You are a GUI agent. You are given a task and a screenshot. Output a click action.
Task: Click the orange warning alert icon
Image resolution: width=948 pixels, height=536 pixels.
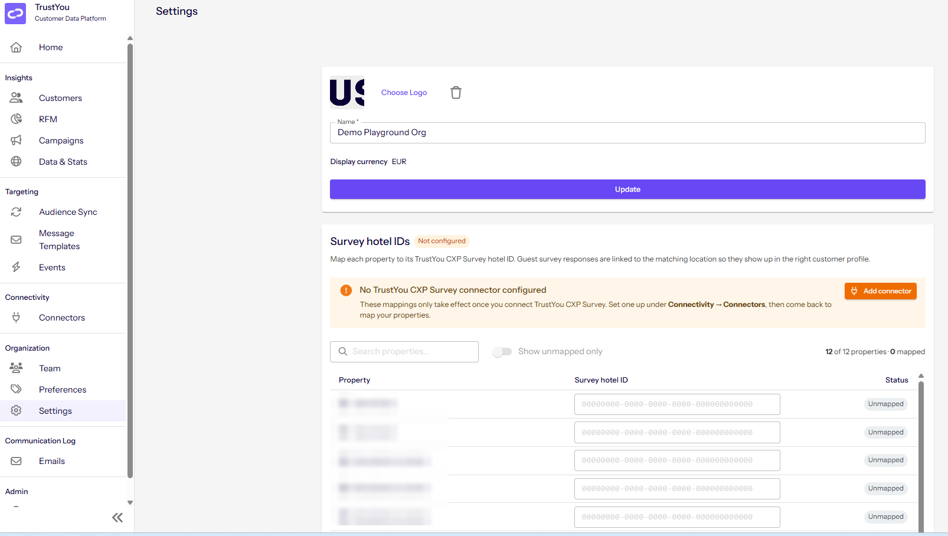click(x=346, y=290)
